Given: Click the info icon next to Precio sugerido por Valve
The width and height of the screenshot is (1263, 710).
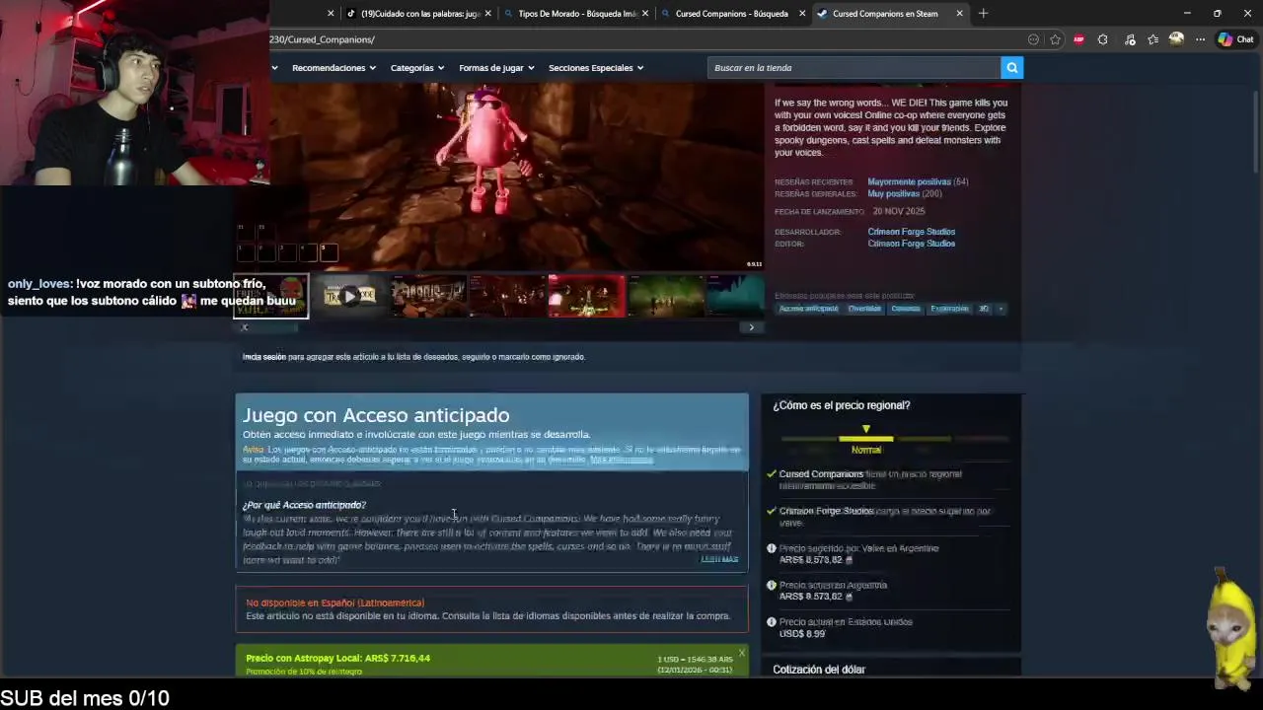Looking at the screenshot, I should 771,548.
